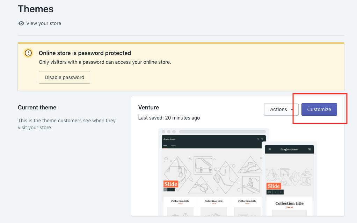Click next slide arrow in desktop preview
Screen dimensions: 357x223
click(x=172, y=190)
